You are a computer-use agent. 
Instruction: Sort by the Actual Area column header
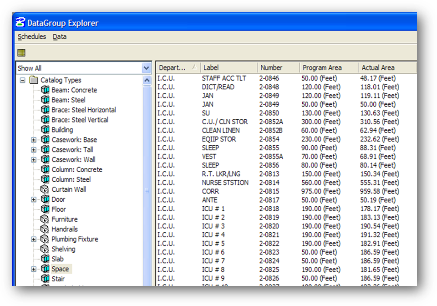387,67
